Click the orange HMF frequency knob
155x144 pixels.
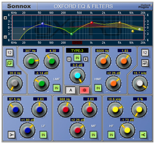pos(103,61)
